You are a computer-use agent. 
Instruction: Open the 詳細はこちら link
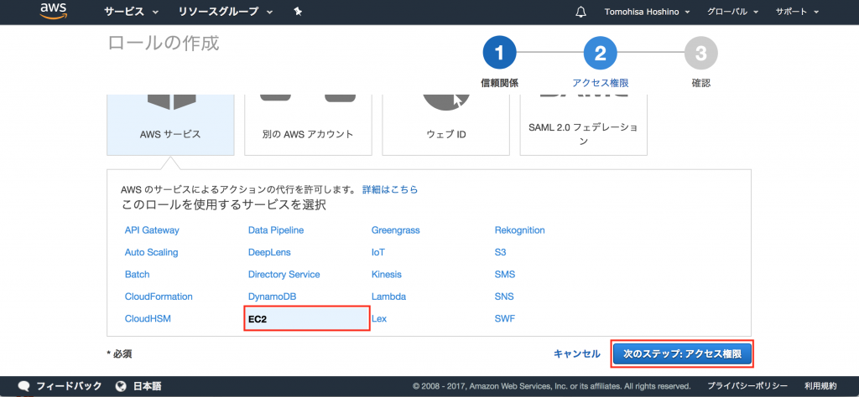pyautogui.click(x=390, y=190)
